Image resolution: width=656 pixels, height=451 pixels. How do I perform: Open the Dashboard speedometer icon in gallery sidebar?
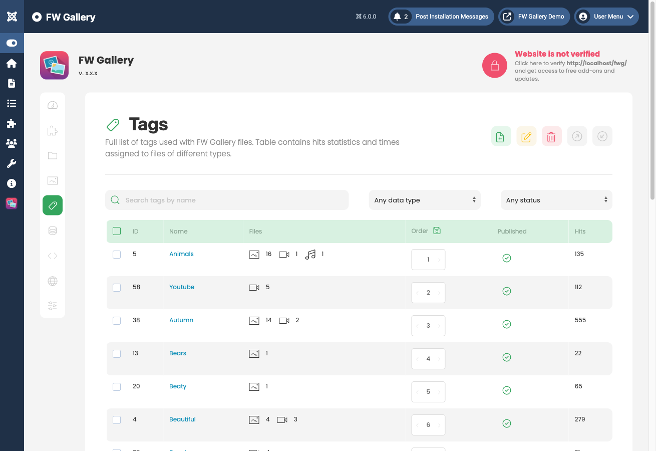pyautogui.click(x=53, y=105)
